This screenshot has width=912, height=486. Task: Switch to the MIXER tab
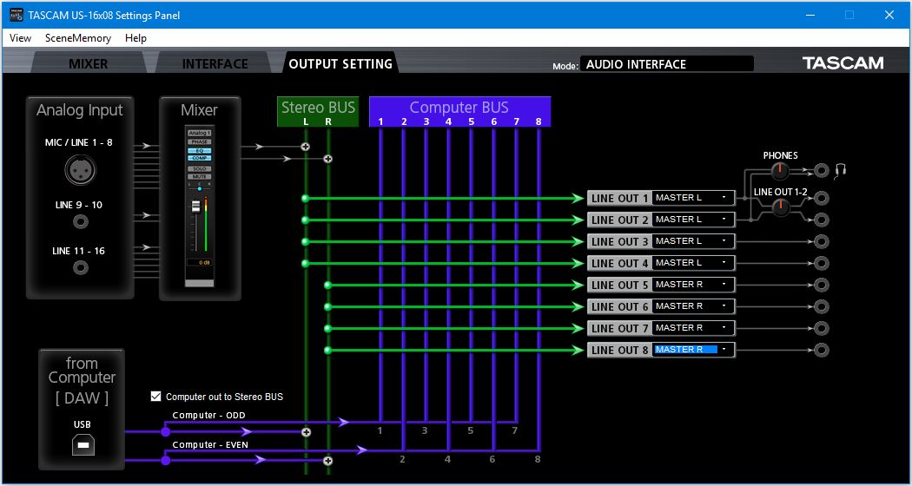tap(88, 63)
